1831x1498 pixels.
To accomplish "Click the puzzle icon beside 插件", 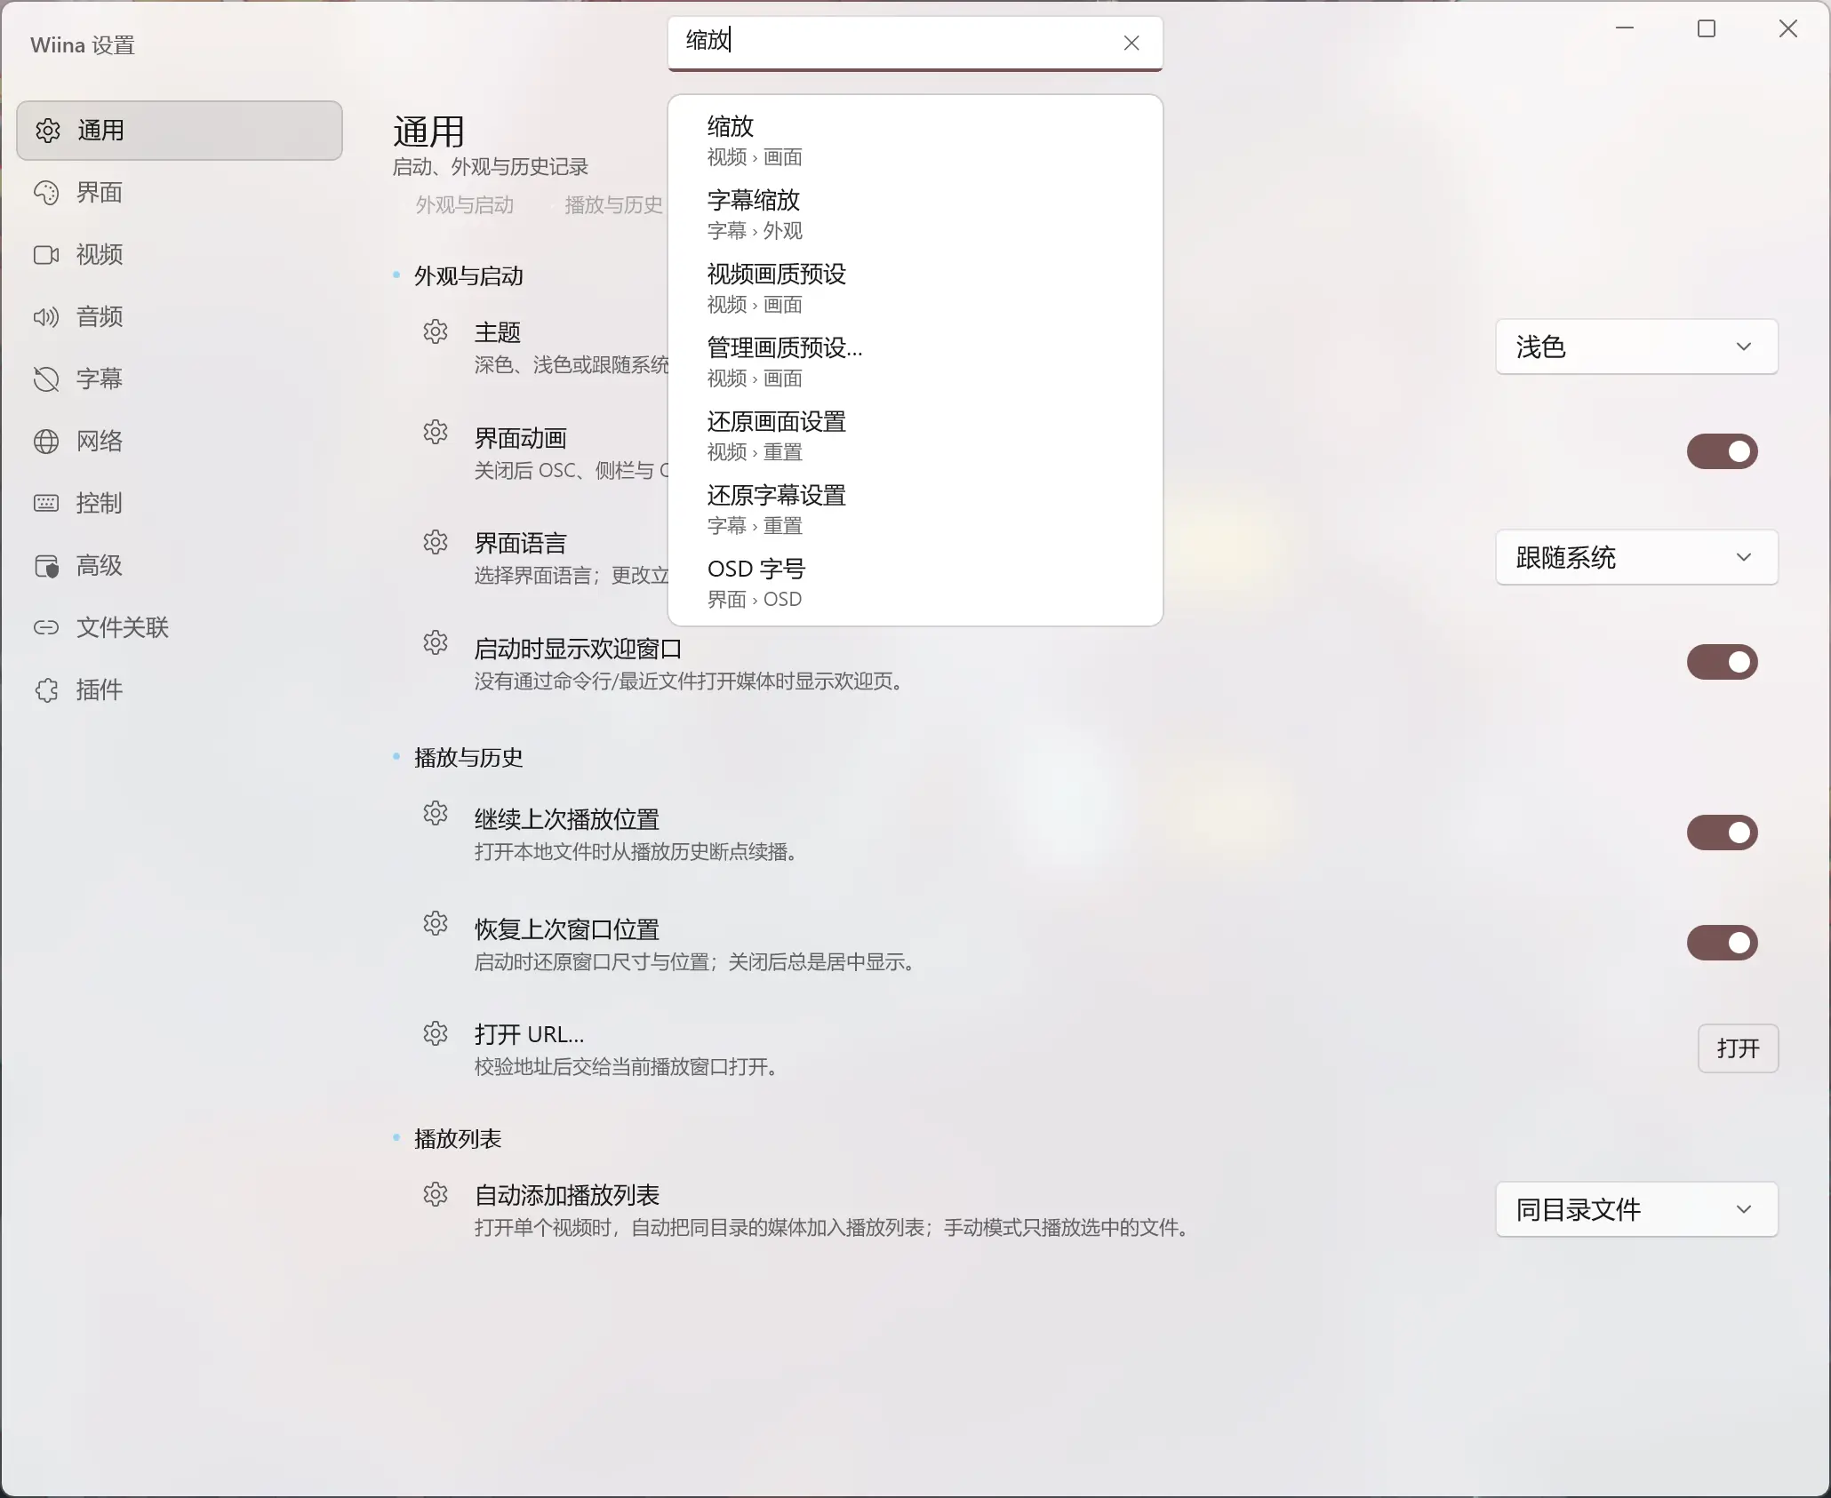I will pyautogui.click(x=46, y=690).
